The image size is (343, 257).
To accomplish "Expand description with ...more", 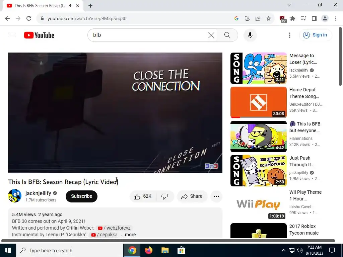I will (x=128, y=235).
